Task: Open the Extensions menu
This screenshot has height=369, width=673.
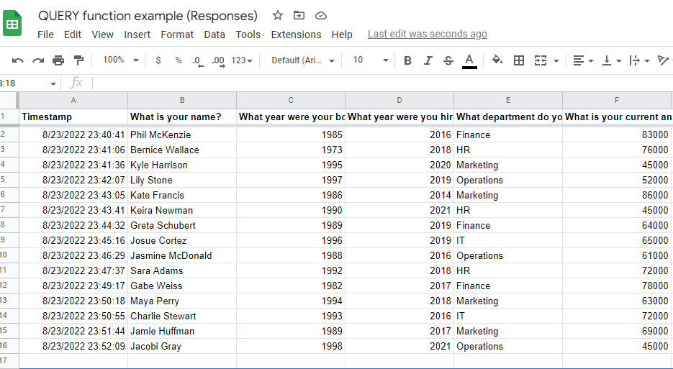Action: pos(296,35)
